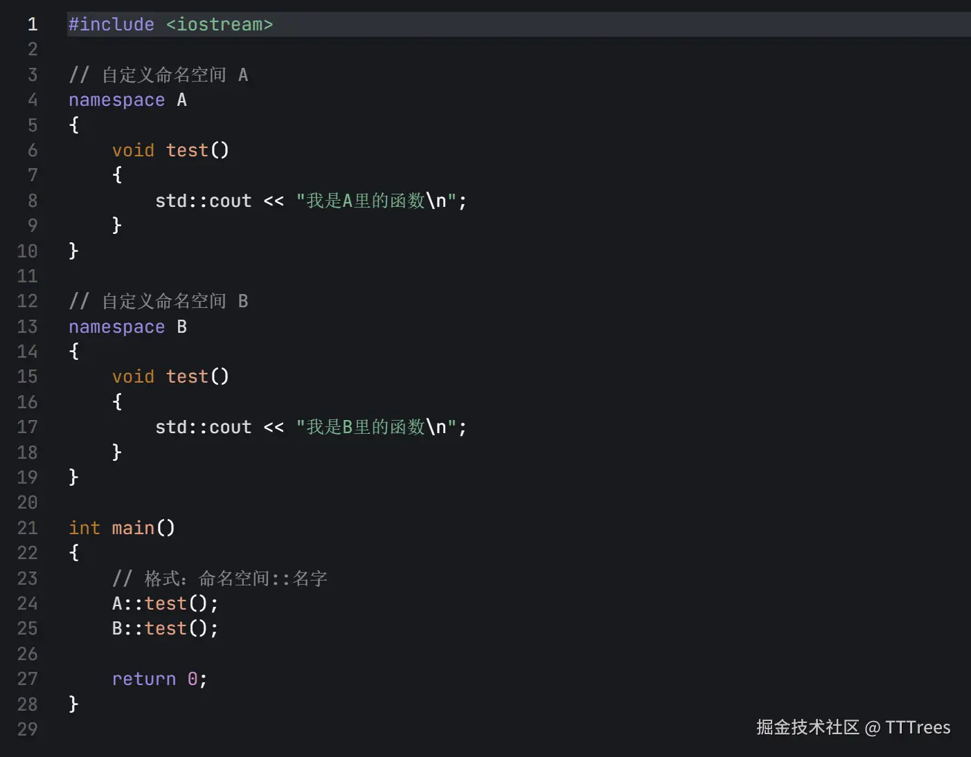The height and width of the screenshot is (757, 971).
Task: Click line number 29 in the gutter
Action: pos(28,729)
